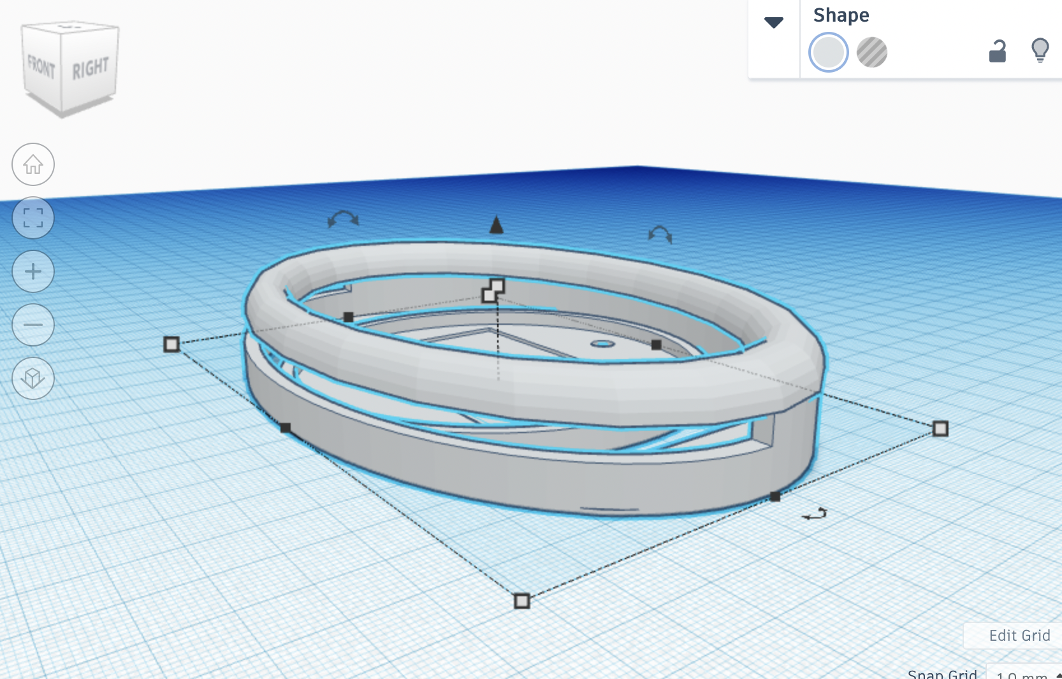Switch to orthographic view cube icon
The image size is (1062, 679).
click(33, 378)
